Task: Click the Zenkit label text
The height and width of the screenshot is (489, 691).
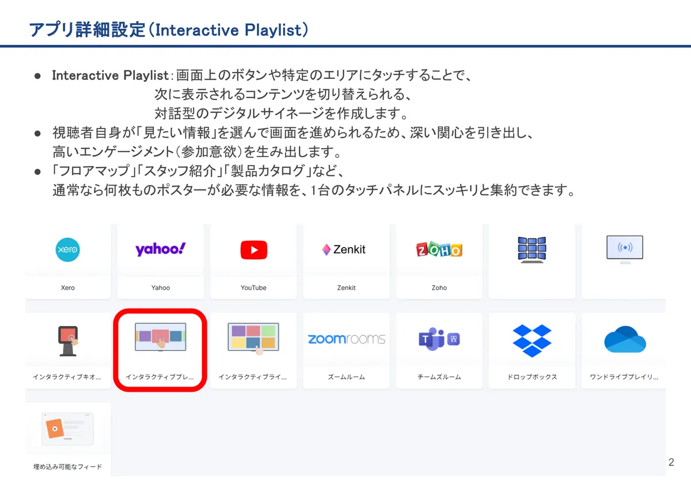Action: click(347, 287)
